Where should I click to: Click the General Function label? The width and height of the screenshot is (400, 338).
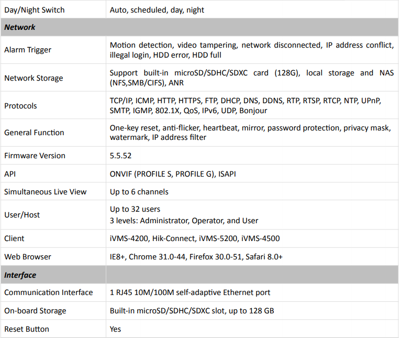(34, 133)
